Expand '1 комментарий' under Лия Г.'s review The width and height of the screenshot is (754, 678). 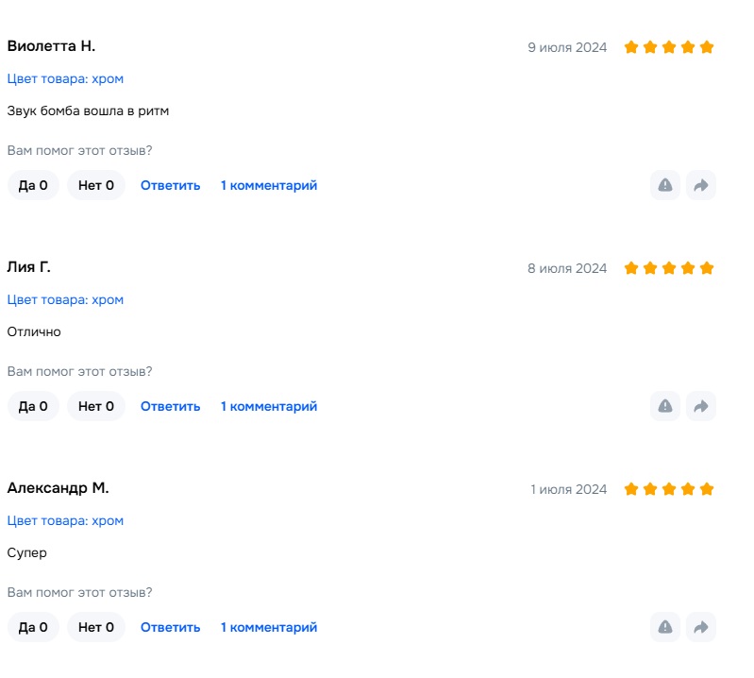point(269,406)
